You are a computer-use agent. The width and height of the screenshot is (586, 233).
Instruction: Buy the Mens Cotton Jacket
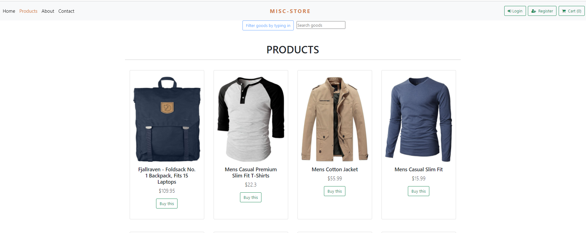click(335, 191)
